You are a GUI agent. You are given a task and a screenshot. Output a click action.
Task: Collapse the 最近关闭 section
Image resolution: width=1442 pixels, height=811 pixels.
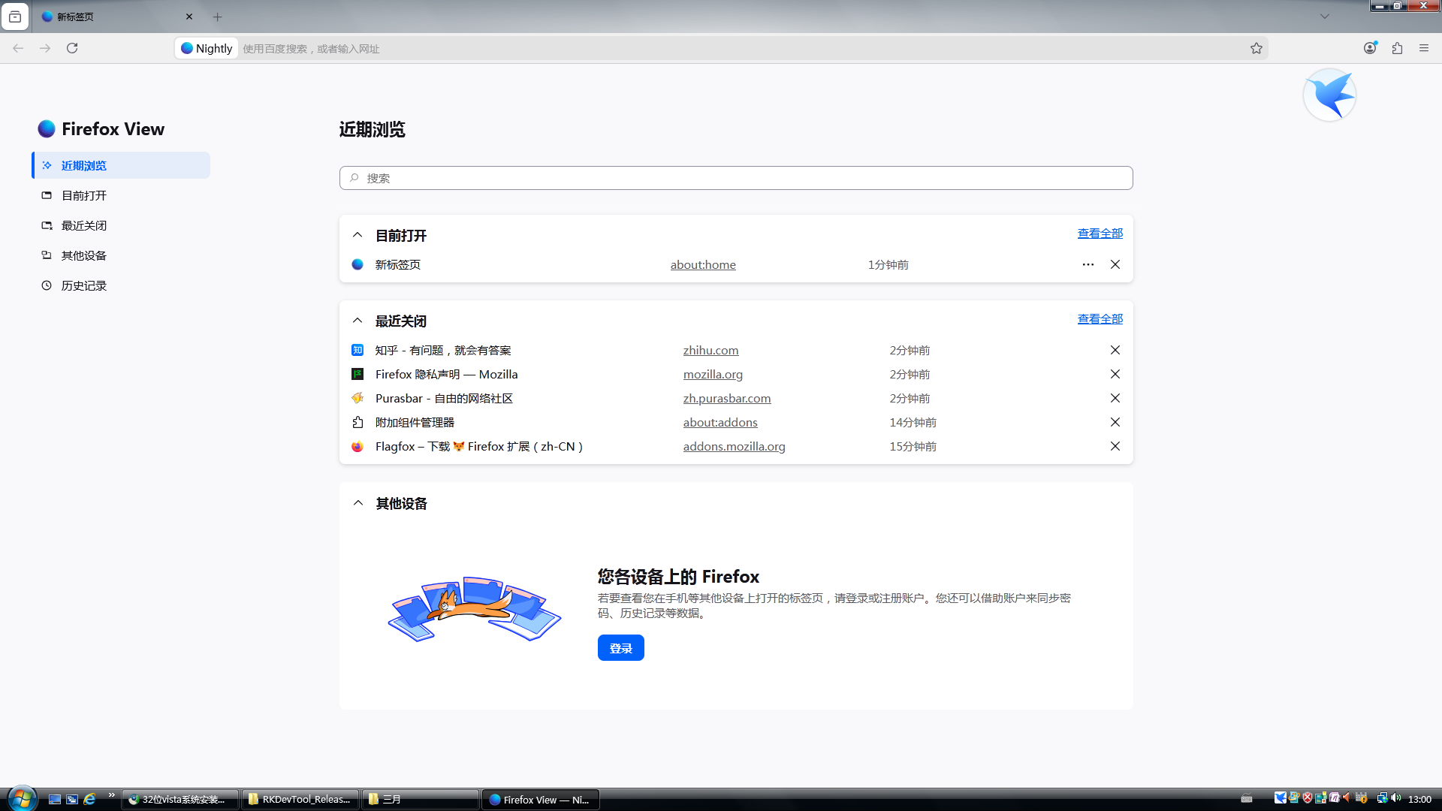coord(357,321)
